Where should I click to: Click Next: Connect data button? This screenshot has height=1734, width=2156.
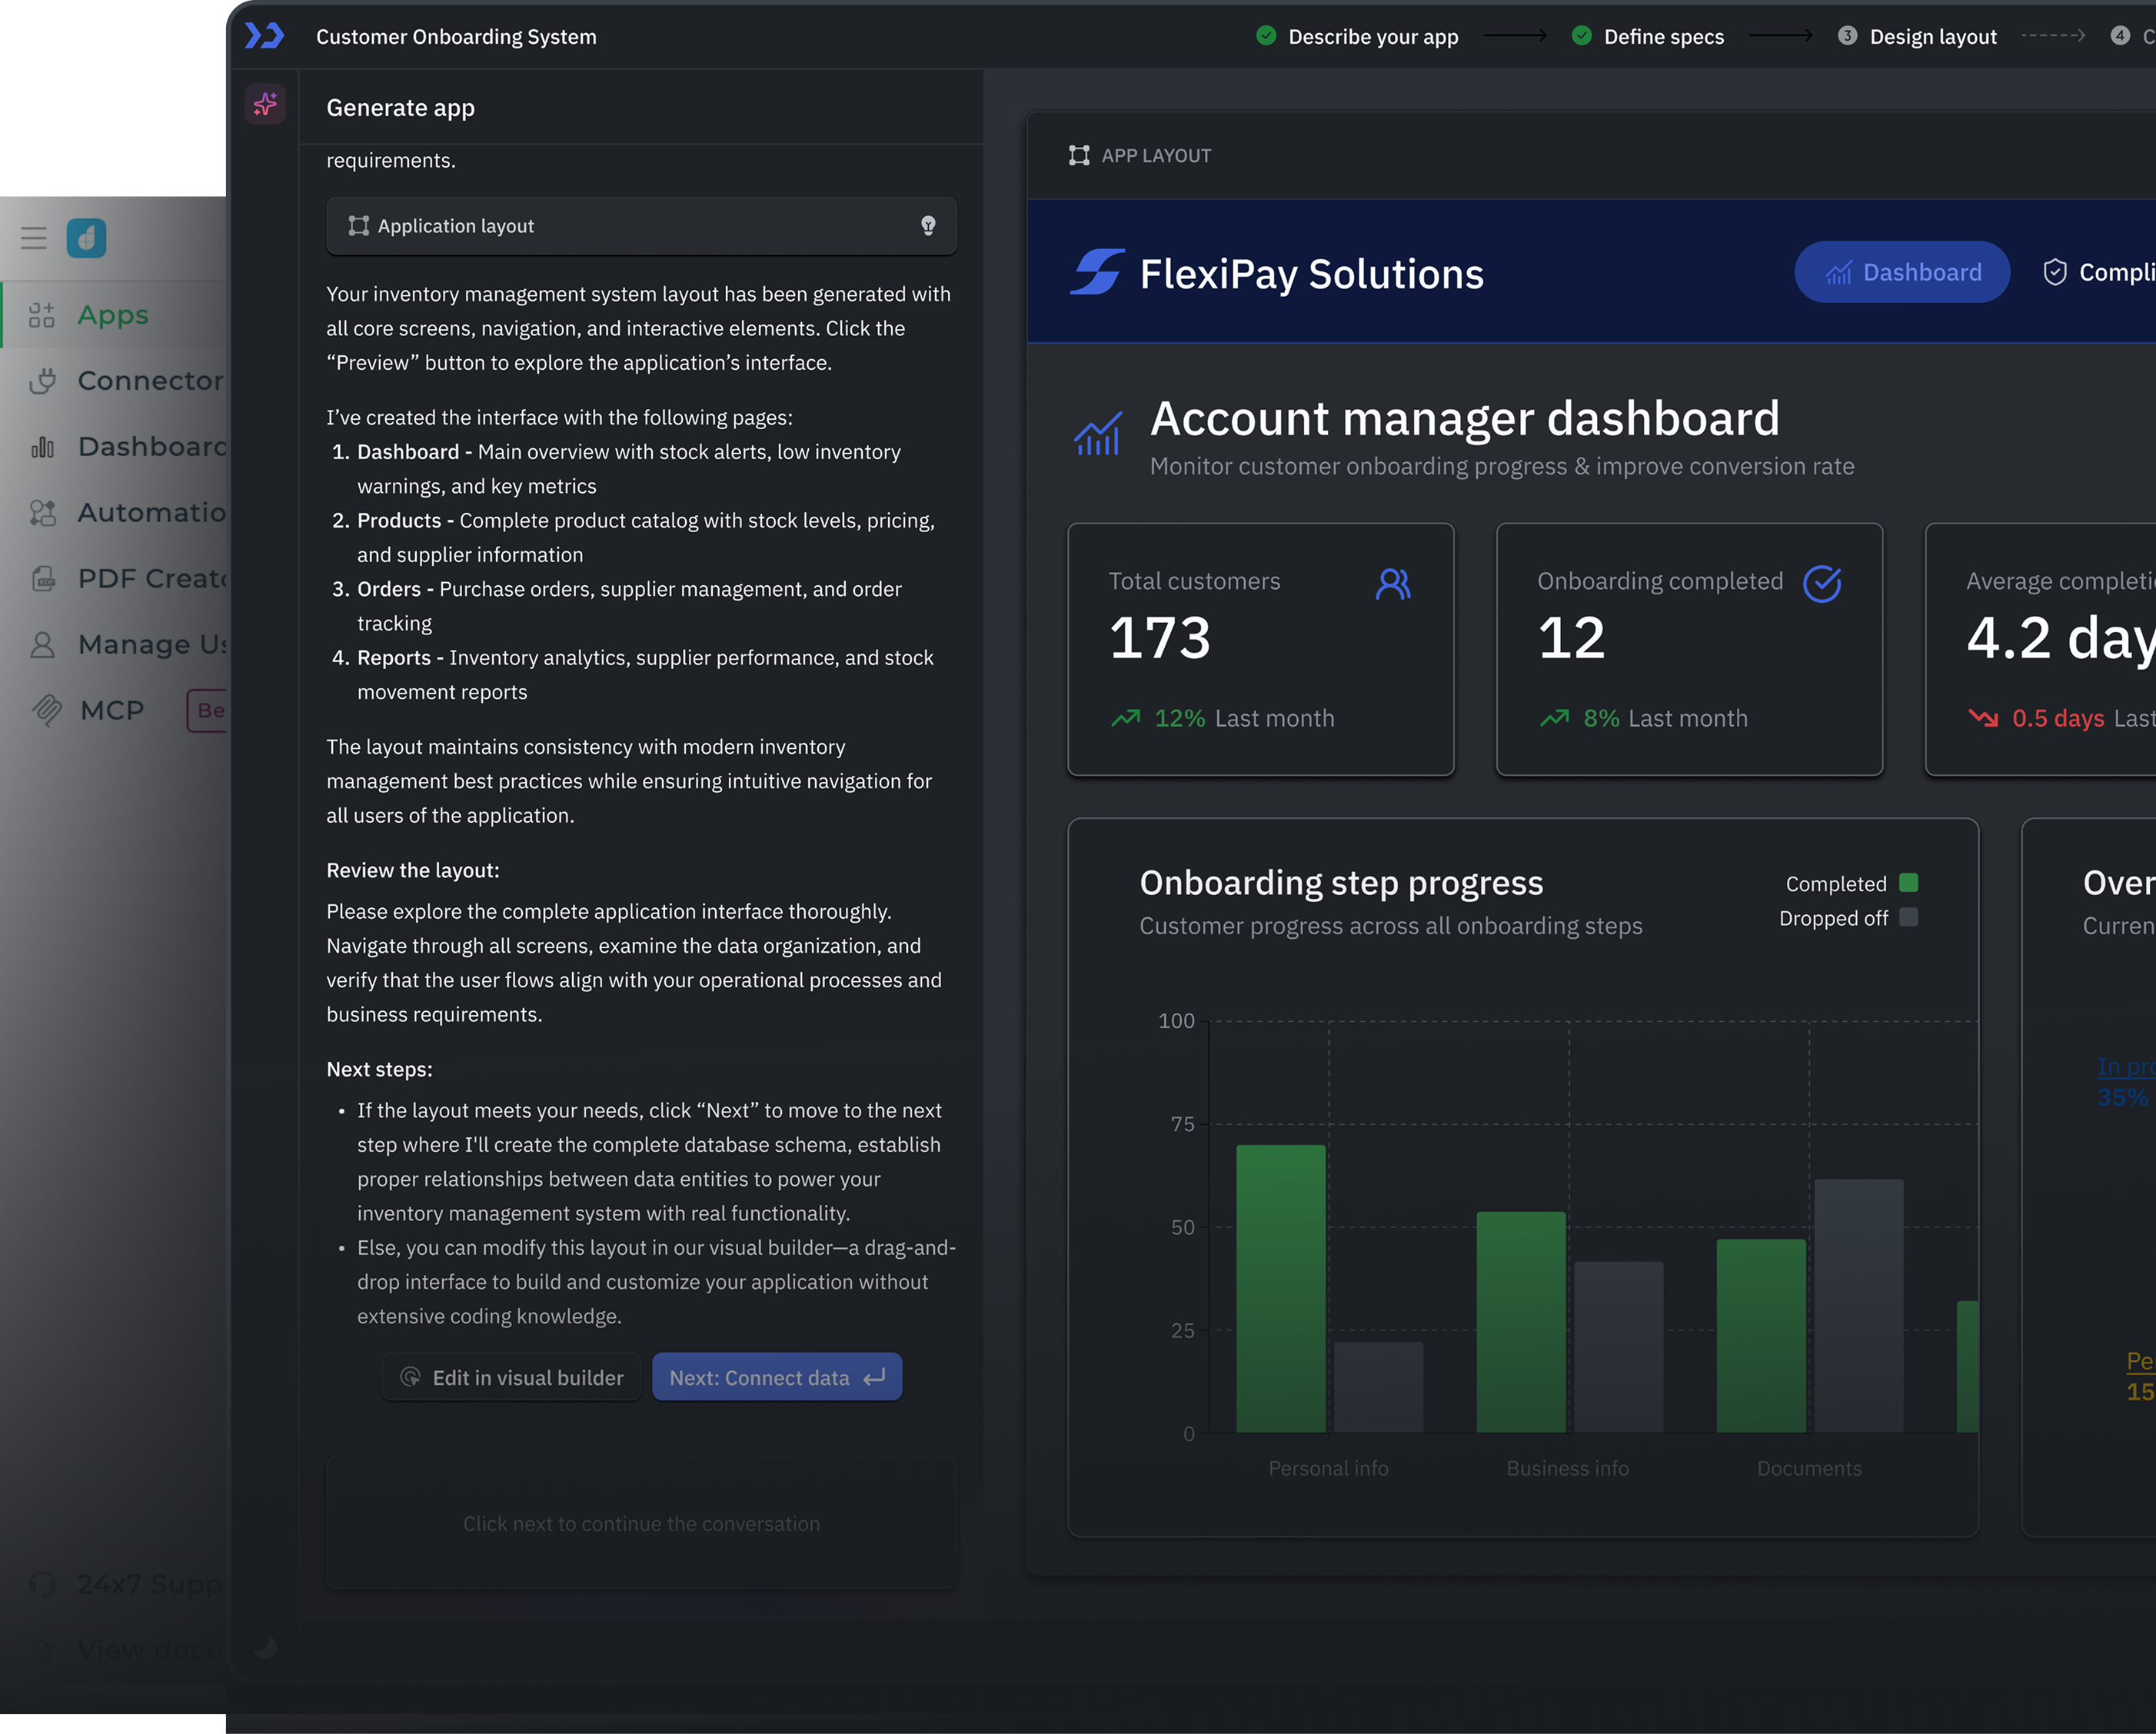point(776,1377)
